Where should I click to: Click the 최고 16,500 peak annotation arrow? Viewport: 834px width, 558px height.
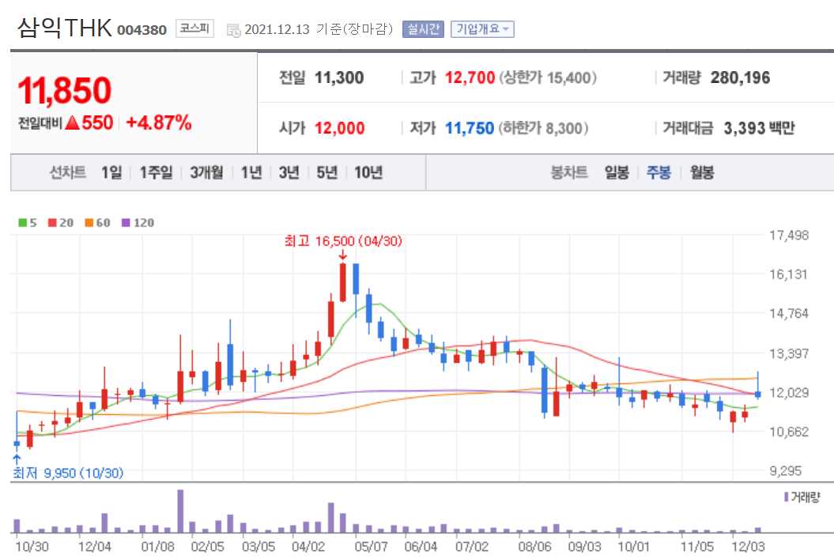pyautogui.click(x=342, y=255)
